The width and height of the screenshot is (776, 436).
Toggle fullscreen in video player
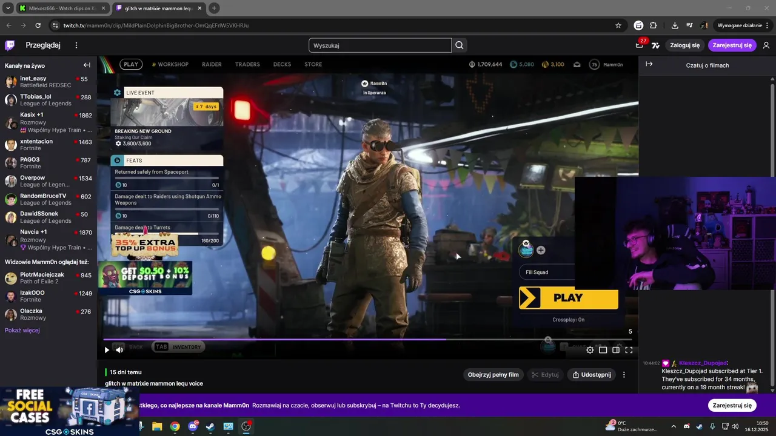tap(629, 349)
